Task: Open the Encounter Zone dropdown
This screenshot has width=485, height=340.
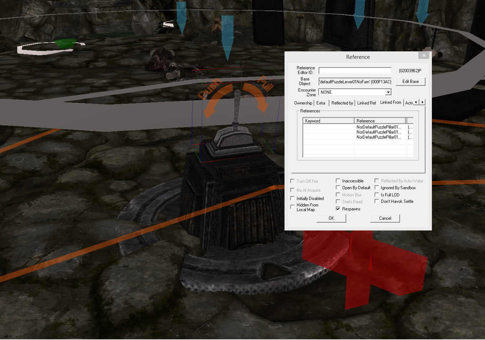Action: pos(388,92)
